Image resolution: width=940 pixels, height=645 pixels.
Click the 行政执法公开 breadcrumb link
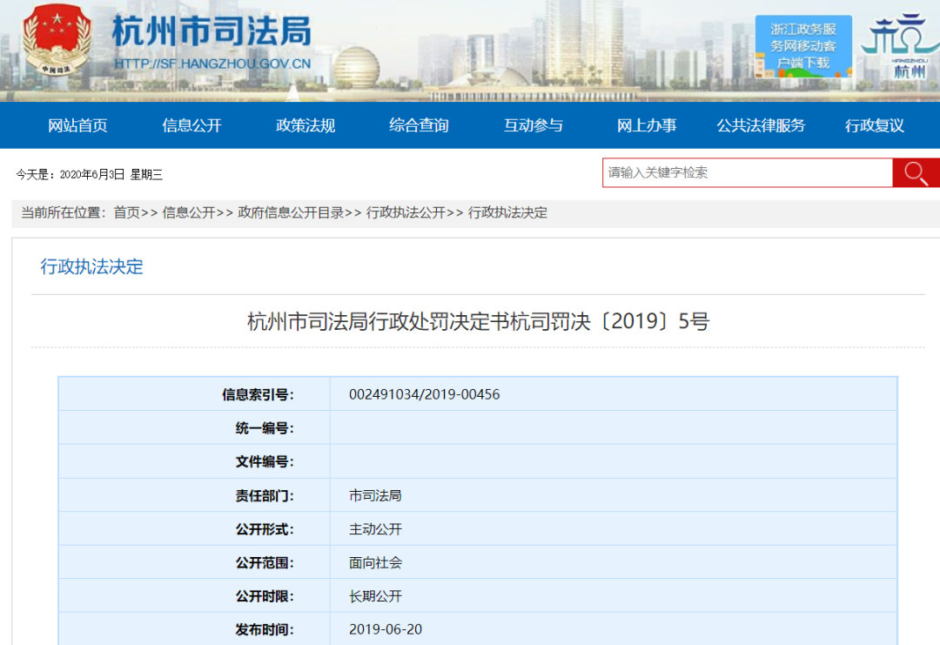coord(405,212)
